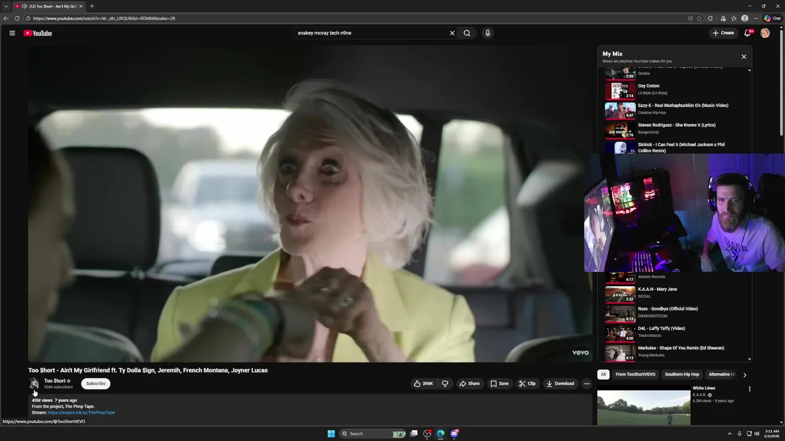Open the Copilot Chat button
The width and height of the screenshot is (785, 441).
coord(772,18)
